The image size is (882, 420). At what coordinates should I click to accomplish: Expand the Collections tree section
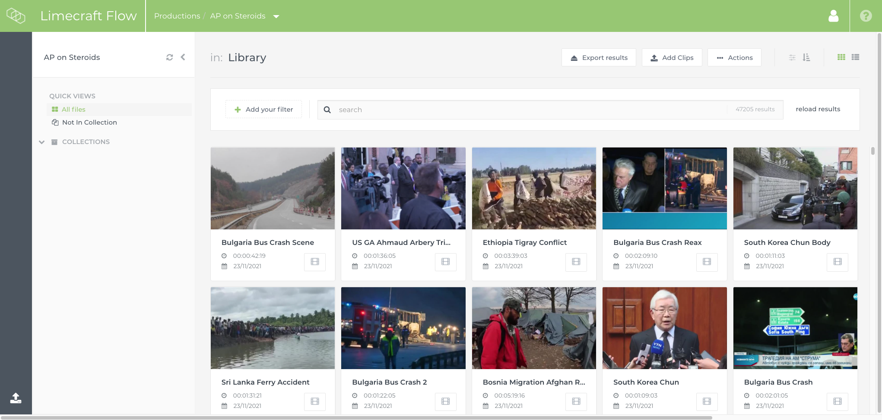point(42,142)
